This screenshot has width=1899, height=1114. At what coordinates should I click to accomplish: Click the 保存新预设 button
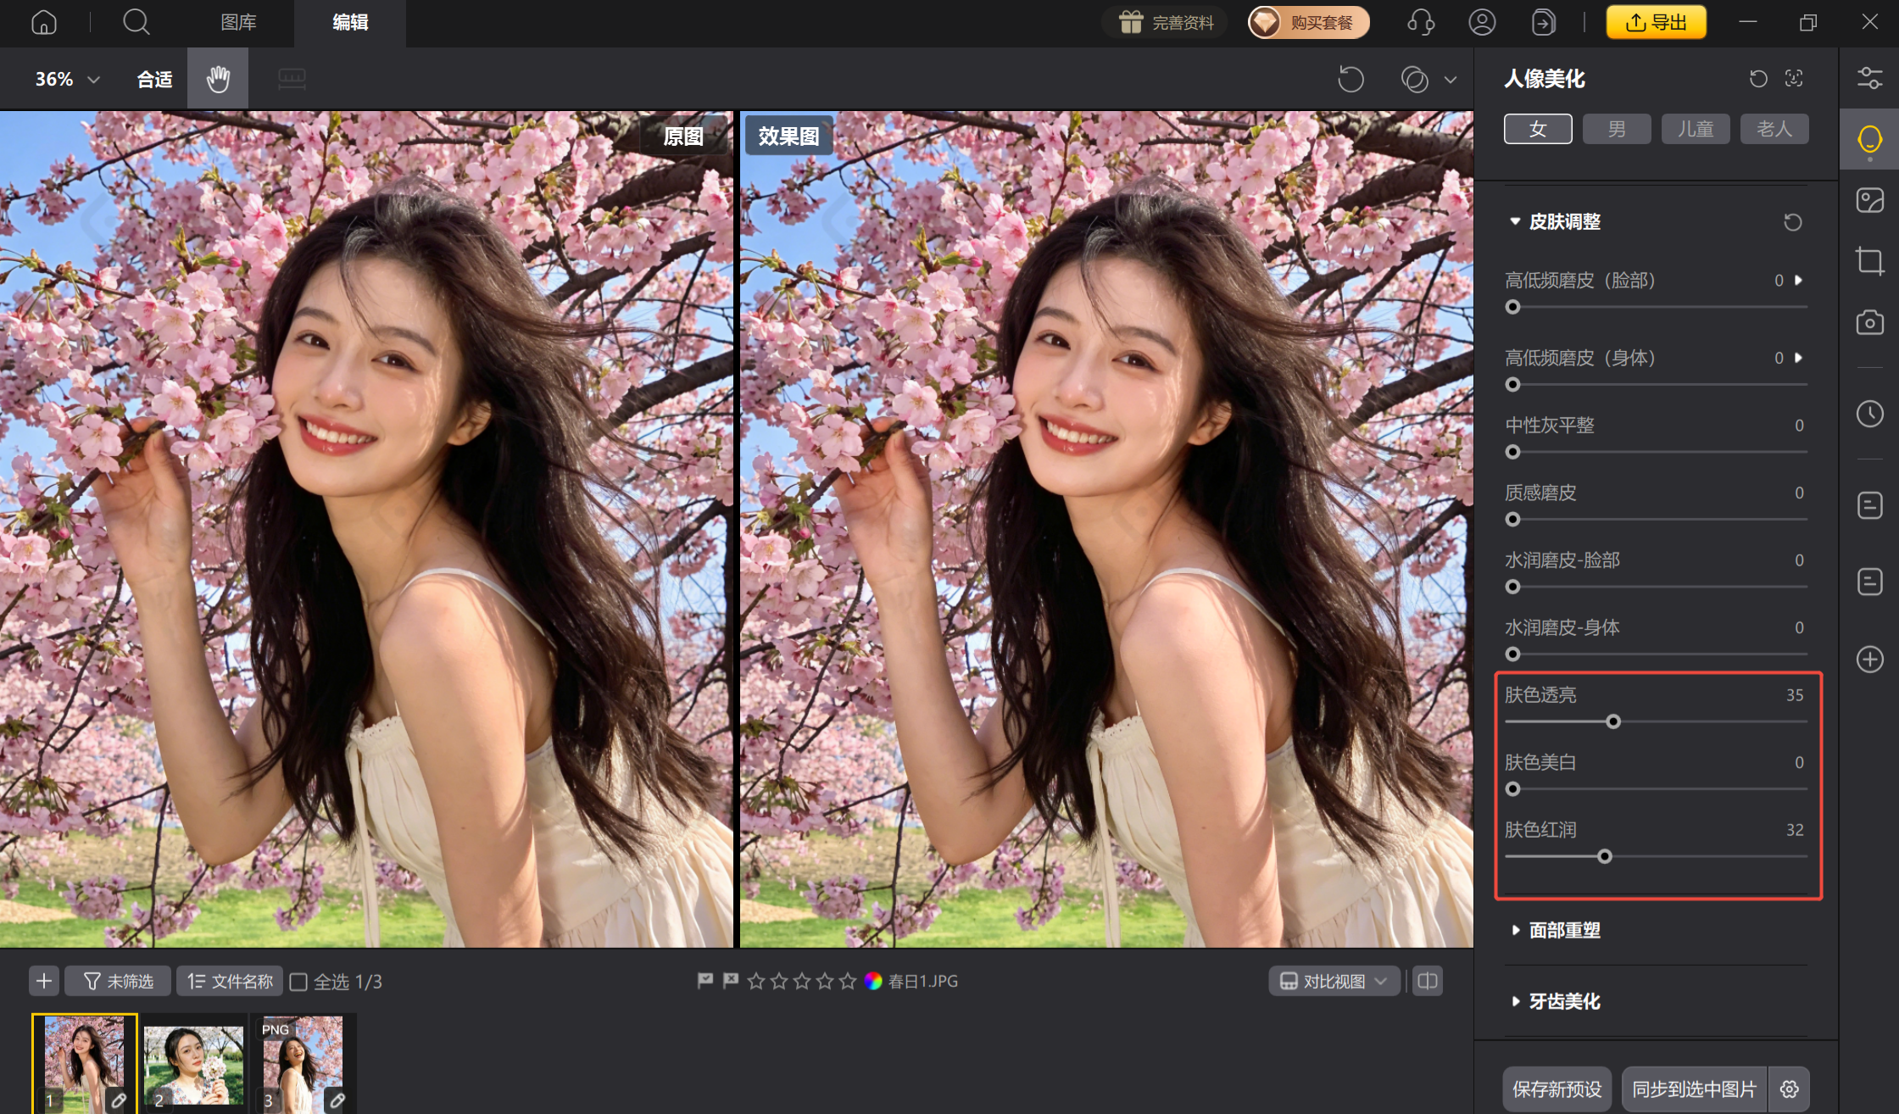click(x=1557, y=1089)
